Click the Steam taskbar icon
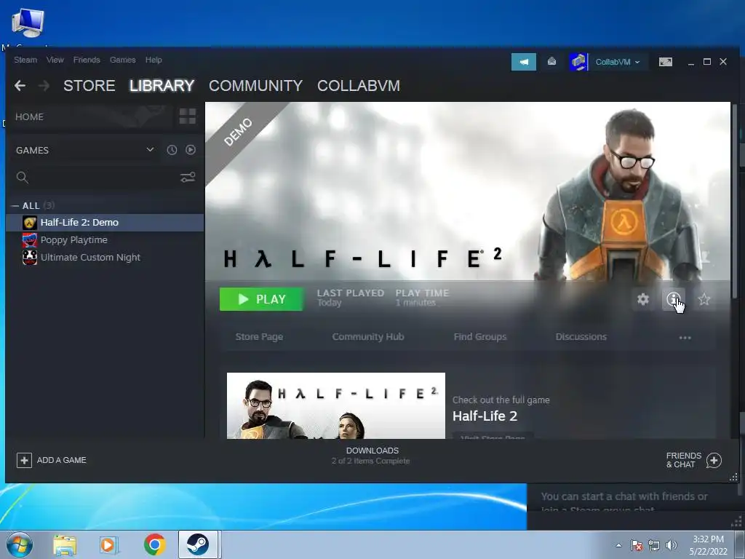The width and height of the screenshot is (745, 559). (x=198, y=544)
